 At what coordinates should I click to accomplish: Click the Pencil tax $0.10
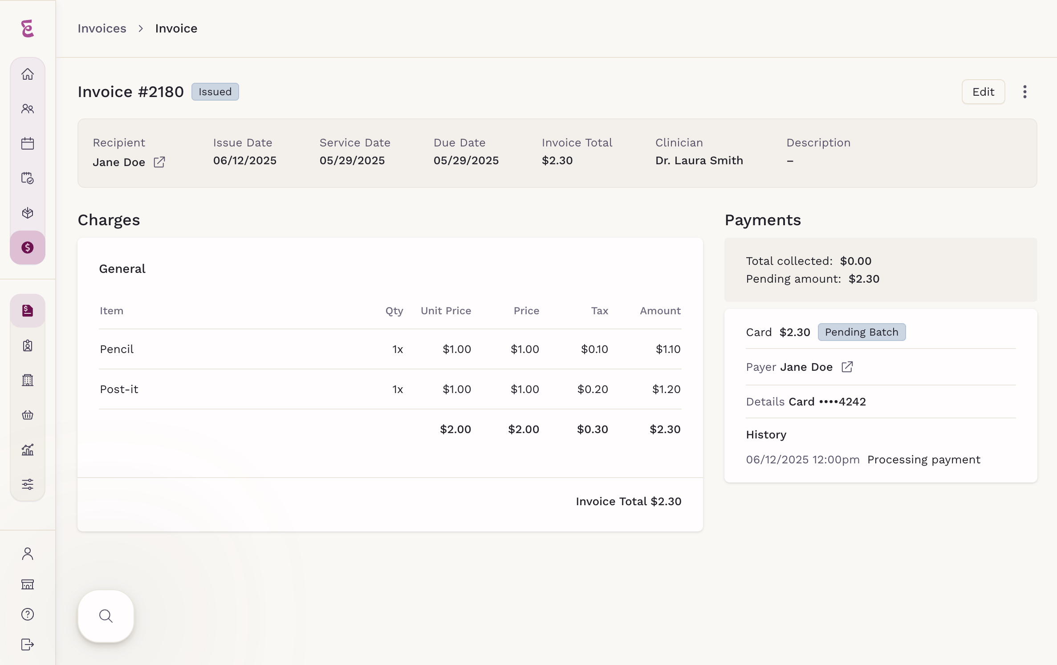click(x=594, y=349)
